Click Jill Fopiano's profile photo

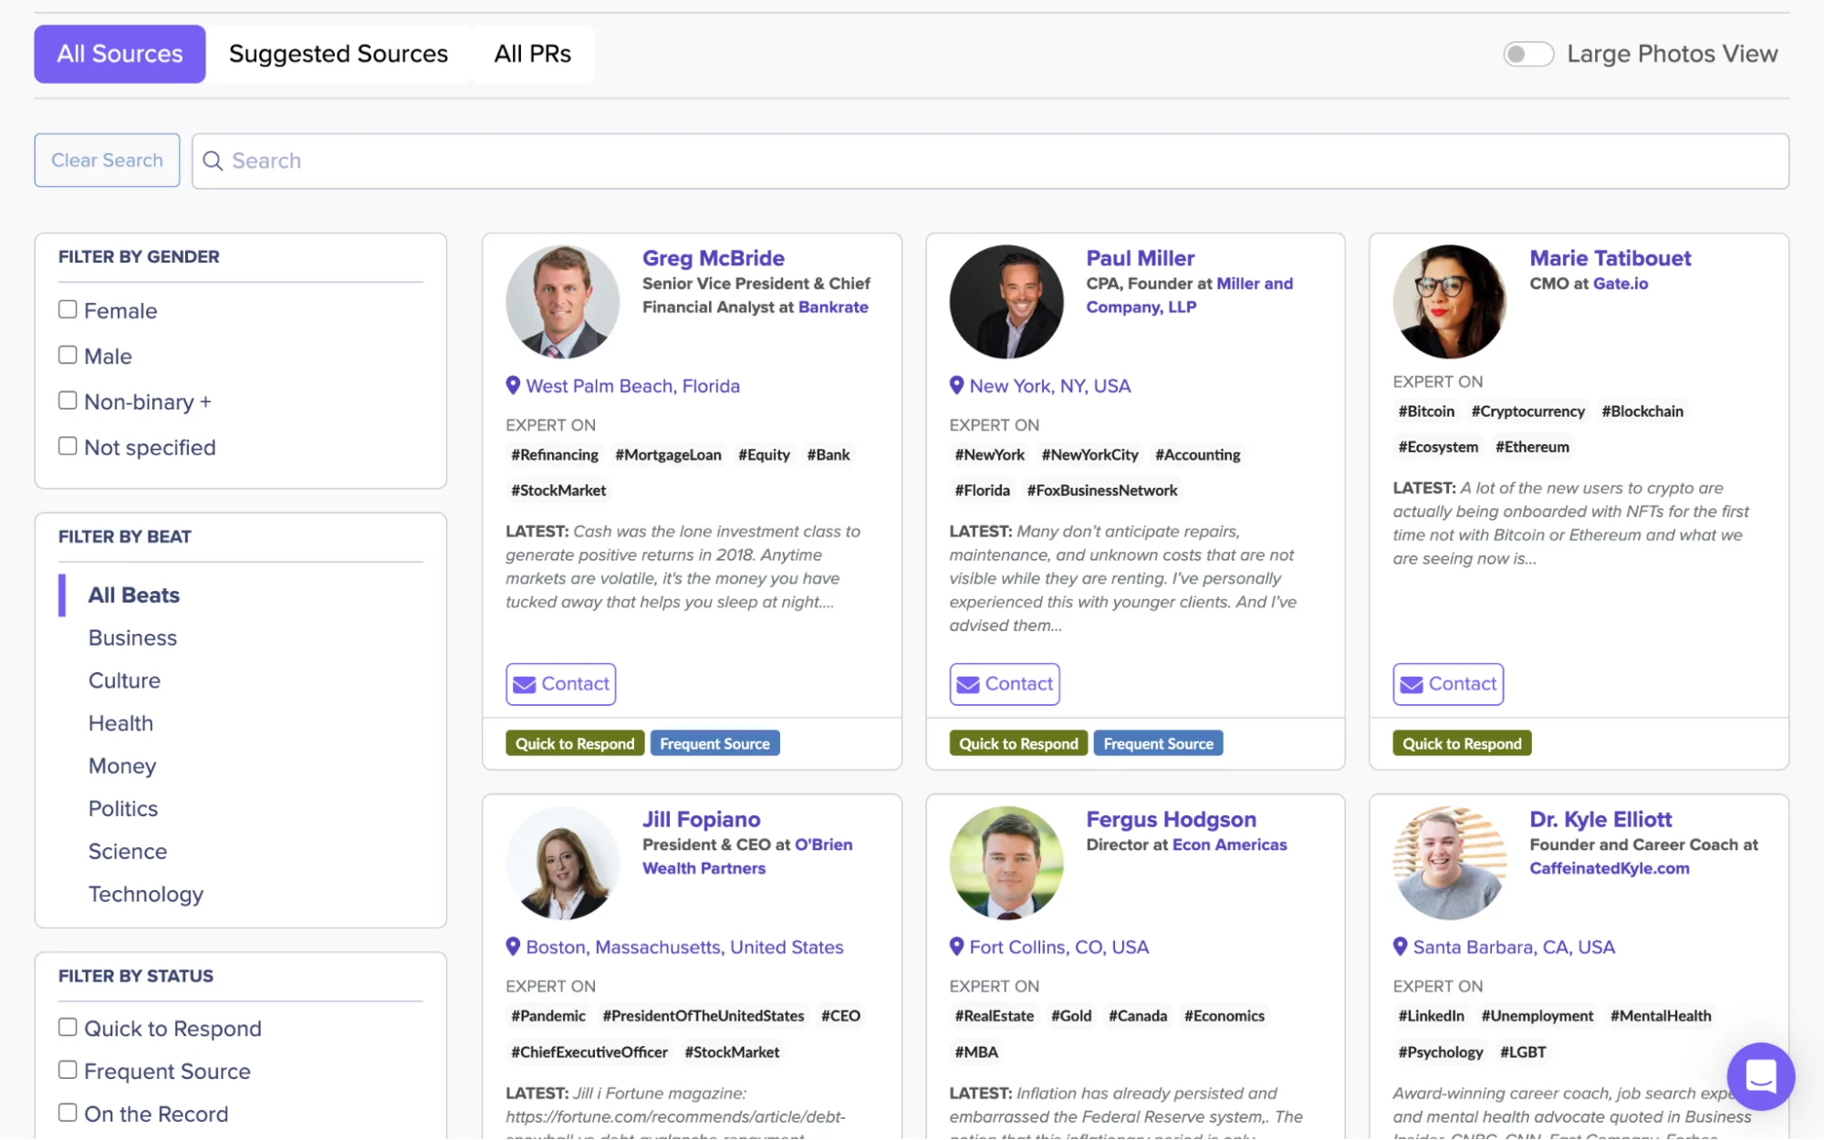(562, 863)
